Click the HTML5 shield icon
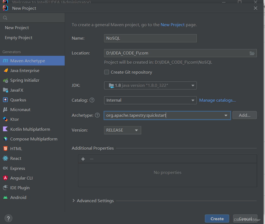This screenshot has height=224, width=265. [x=5, y=149]
